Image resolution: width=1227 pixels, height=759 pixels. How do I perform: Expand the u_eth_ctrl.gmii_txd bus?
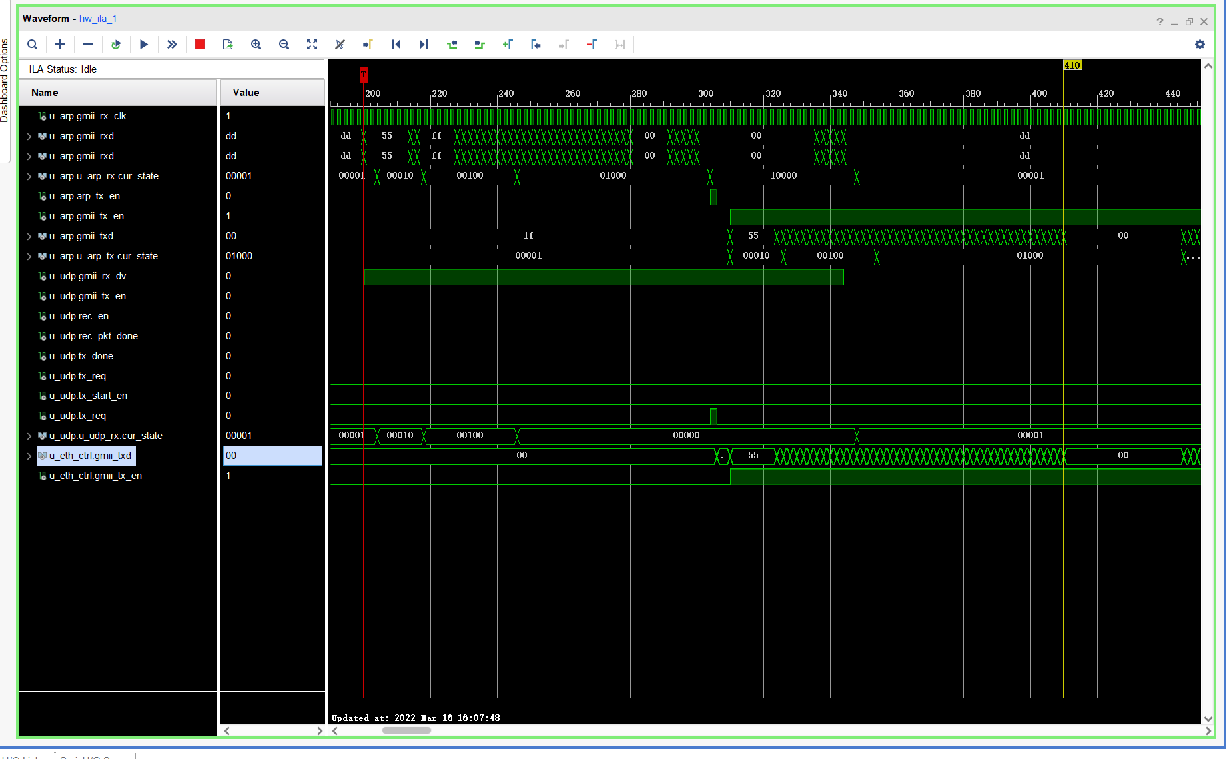(29, 456)
